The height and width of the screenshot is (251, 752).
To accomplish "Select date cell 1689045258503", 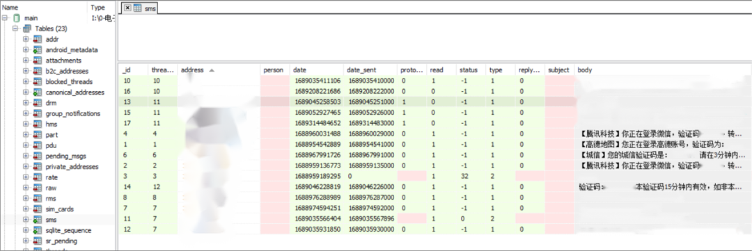I will click(317, 102).
